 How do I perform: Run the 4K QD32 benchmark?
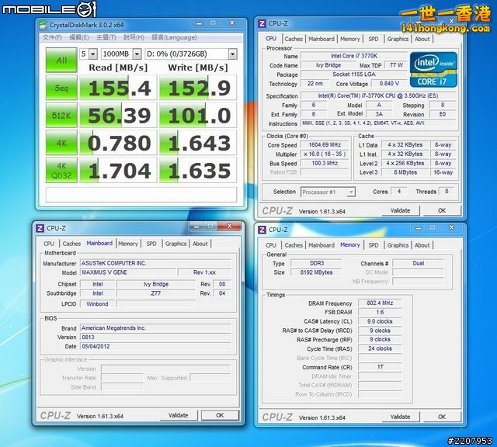[x=61, y=170]
